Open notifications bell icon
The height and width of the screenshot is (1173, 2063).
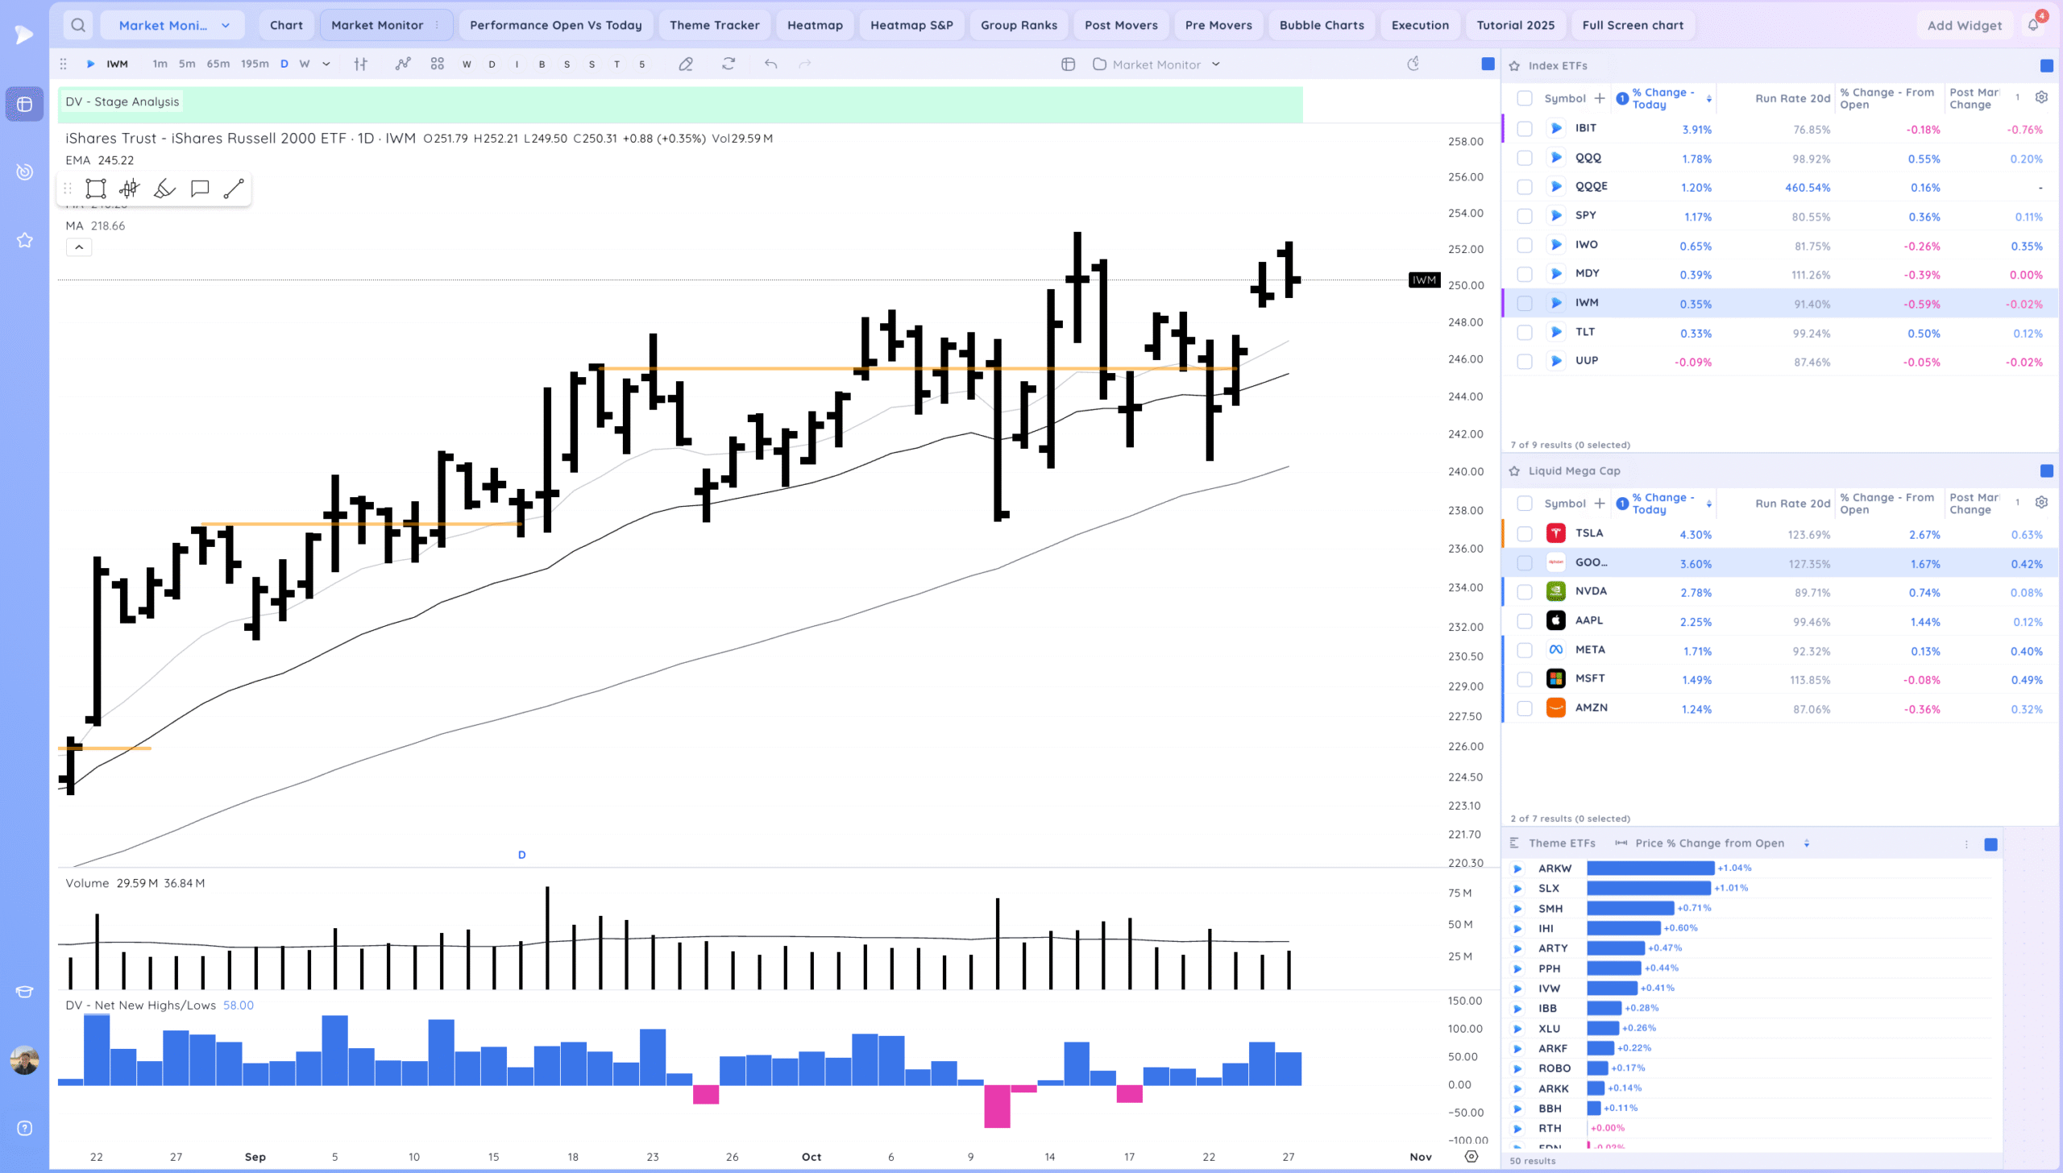(x=2033, y=25)
